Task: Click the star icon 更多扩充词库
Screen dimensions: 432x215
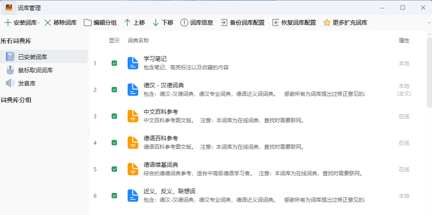Action: 327,23
